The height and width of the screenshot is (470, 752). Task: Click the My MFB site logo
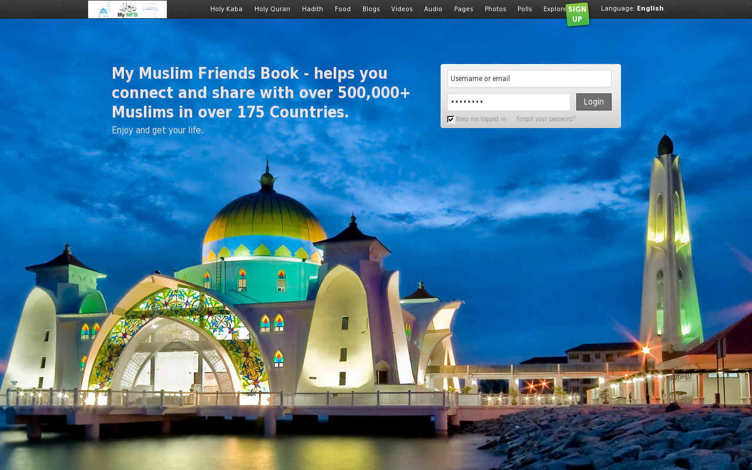tap(127, 9)
